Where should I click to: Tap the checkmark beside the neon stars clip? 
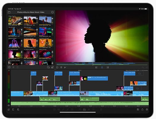[52, 56]
